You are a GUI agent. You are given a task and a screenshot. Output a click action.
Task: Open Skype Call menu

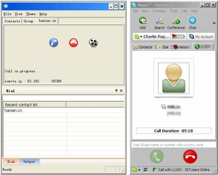pos(184,11)
